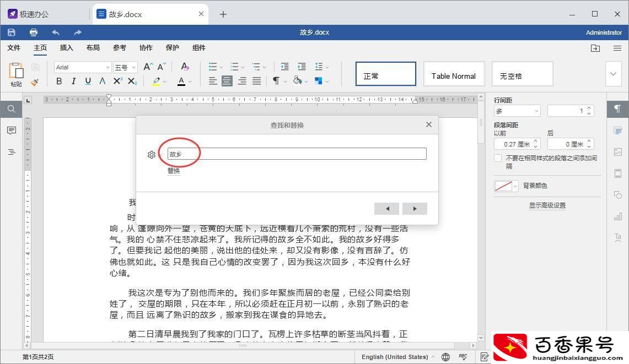Open the 文件 menu

click(x=14, y=48)
